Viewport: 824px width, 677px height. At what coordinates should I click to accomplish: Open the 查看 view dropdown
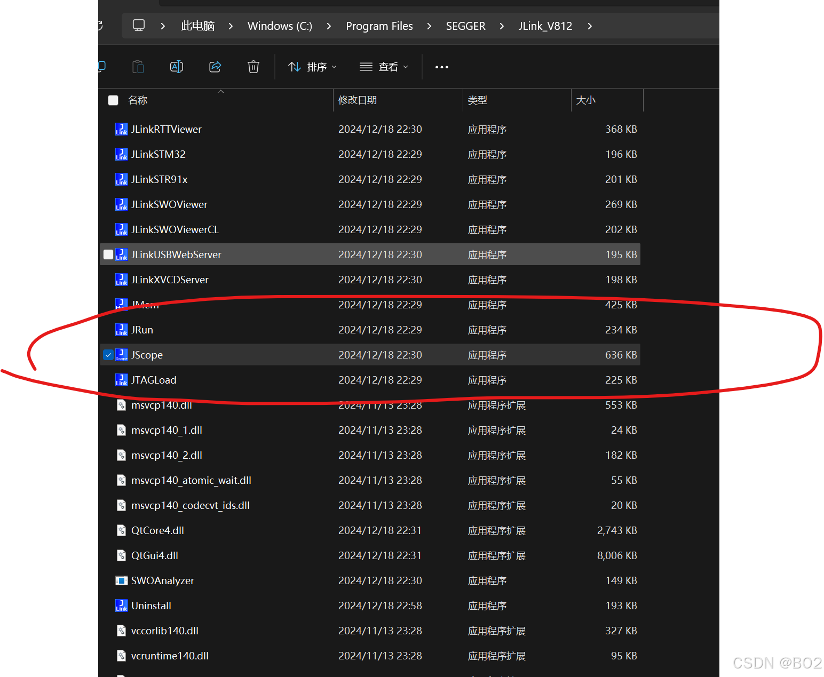click(x=384, y=67)
